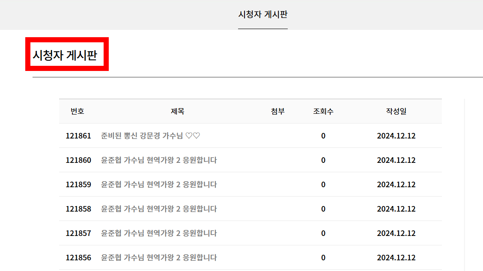483x271 pixels.
Task: Click view count of post 121857
Action: click(323, 233)
